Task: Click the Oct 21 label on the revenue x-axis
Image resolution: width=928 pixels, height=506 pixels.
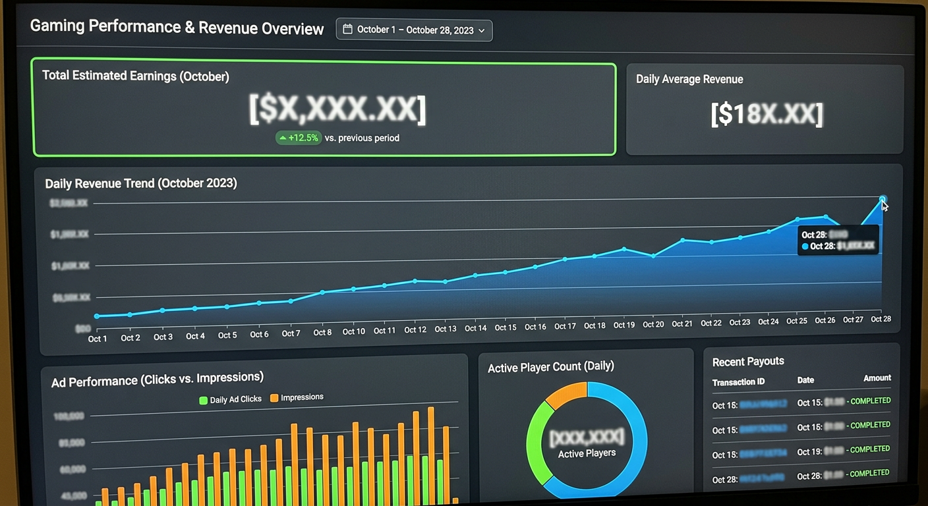Action: (682, 323)
